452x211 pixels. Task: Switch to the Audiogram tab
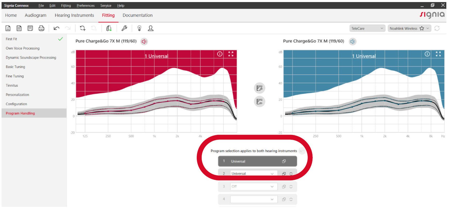[36, 15]
